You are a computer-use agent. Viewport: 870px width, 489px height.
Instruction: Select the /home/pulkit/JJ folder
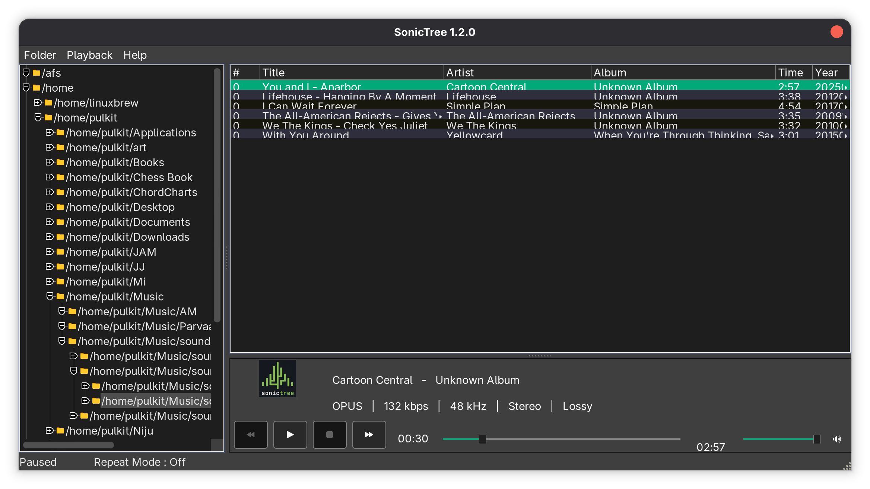click(105, 266)
